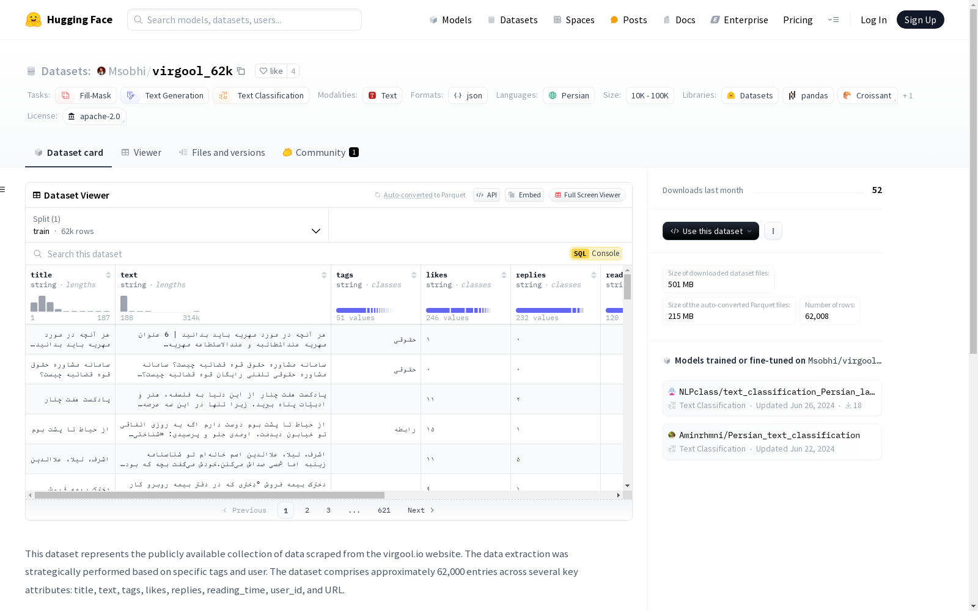Click the Sign Up button
This screenshot has width=978, height=611.
pyautogui.click(x=920, y=20)
